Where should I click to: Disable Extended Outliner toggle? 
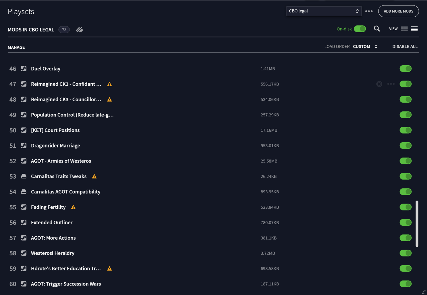(405, 222)
